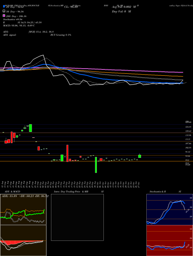Open the ADX indicator chart panel
The height and width of the screenshot is (256, 193).
click(23, 209)
